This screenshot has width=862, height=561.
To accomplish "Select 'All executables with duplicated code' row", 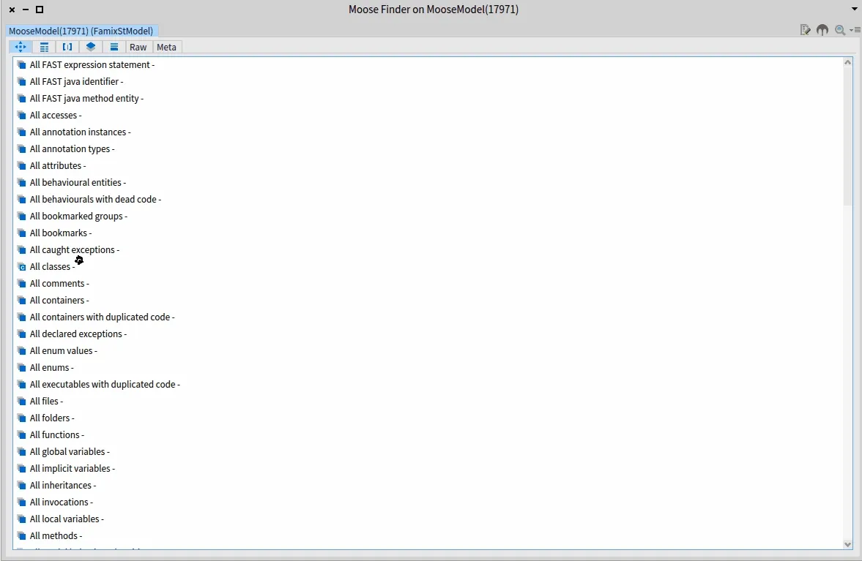I will point(428,384).
